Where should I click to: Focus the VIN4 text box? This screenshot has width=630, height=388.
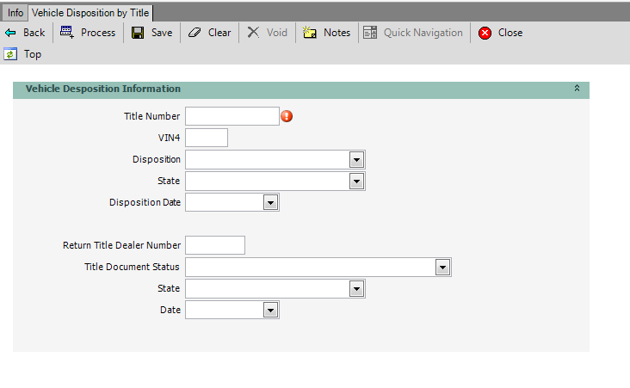point(207,138)
